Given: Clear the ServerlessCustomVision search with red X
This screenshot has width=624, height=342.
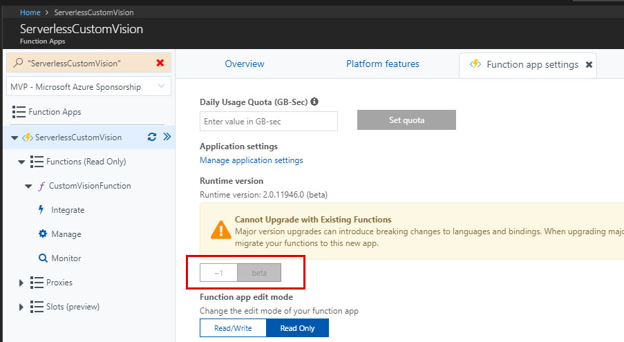Looking at the screenshot, I should click(160, 63).
